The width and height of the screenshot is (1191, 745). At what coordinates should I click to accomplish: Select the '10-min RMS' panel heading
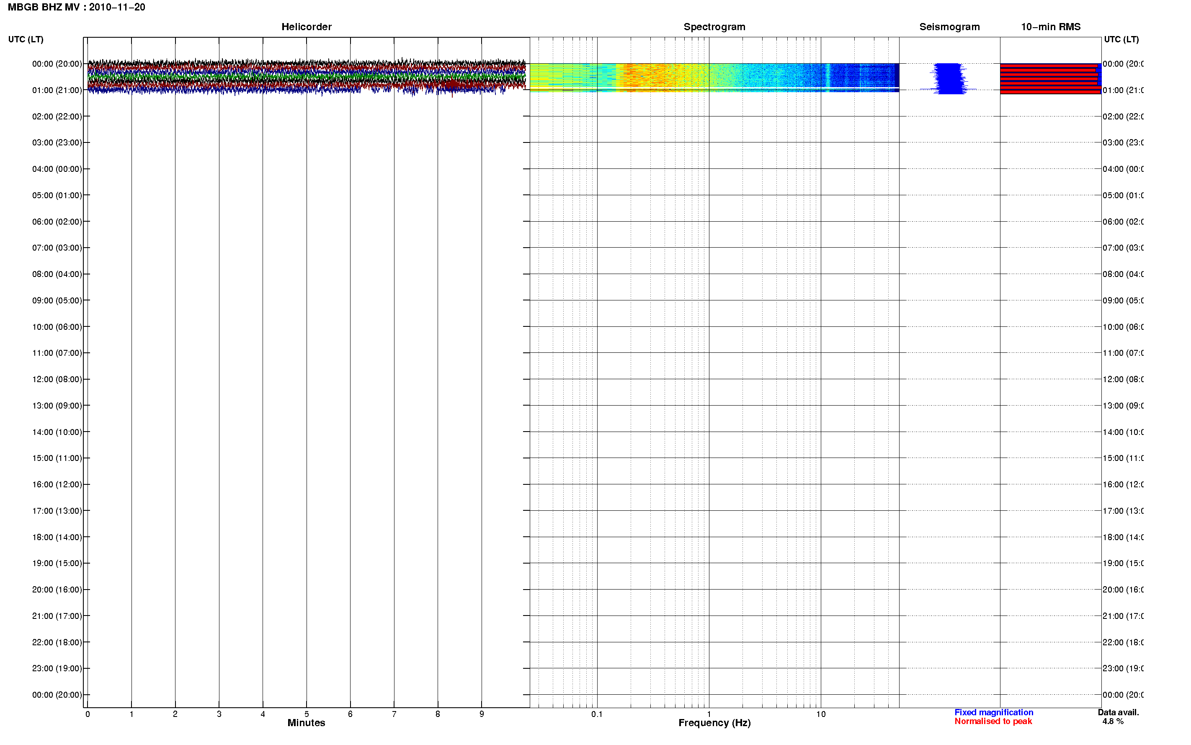point(1050,27)
